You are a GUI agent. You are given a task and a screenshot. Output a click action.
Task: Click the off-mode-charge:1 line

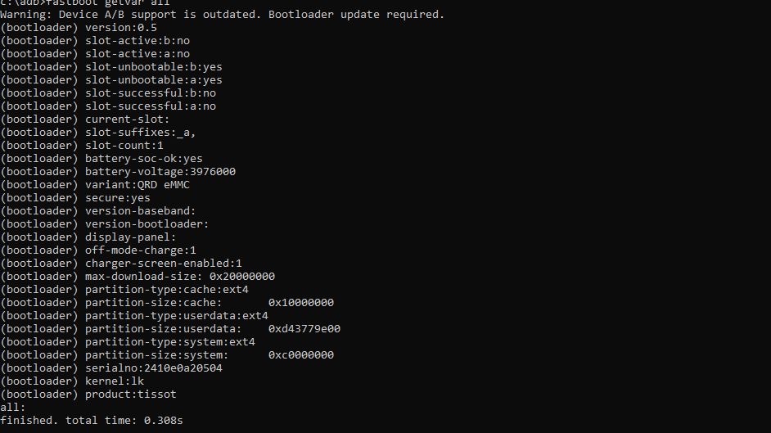tap(98, 250)
